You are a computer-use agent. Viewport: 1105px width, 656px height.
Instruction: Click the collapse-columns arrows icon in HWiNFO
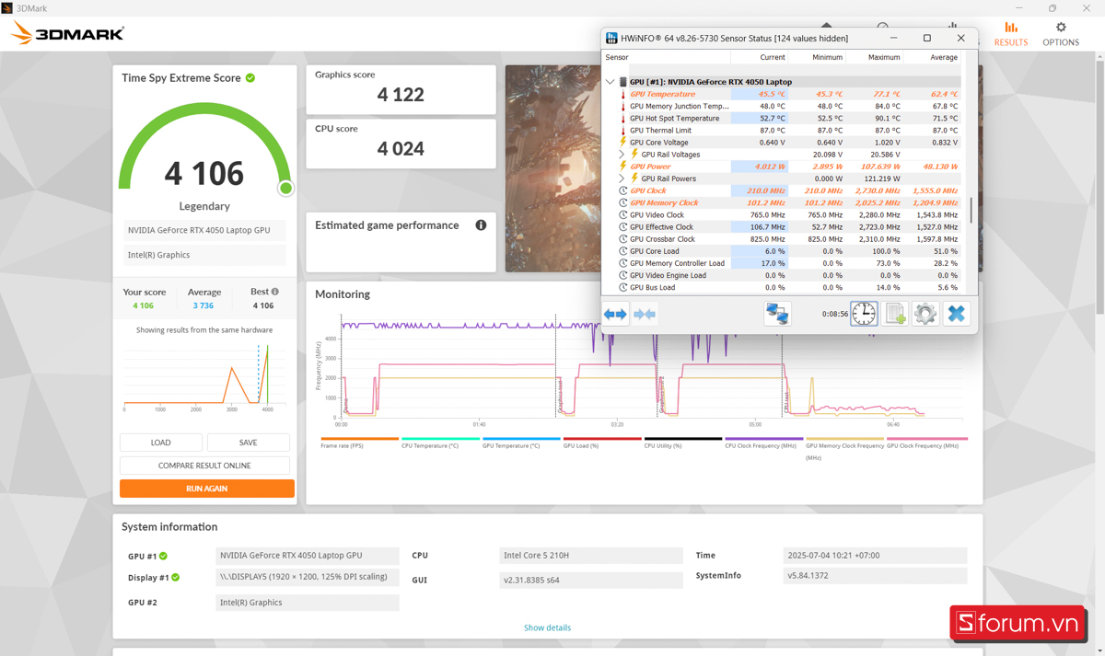pyautogui.click(x=645, y=314)
